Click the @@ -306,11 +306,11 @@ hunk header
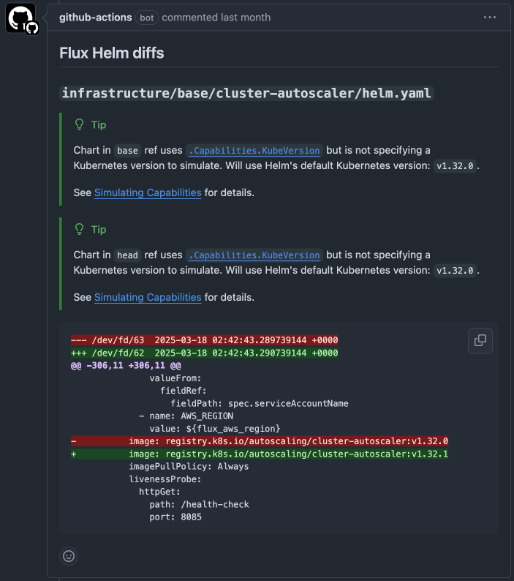This screenshot has height=581, width=514. tap(126, 366)
